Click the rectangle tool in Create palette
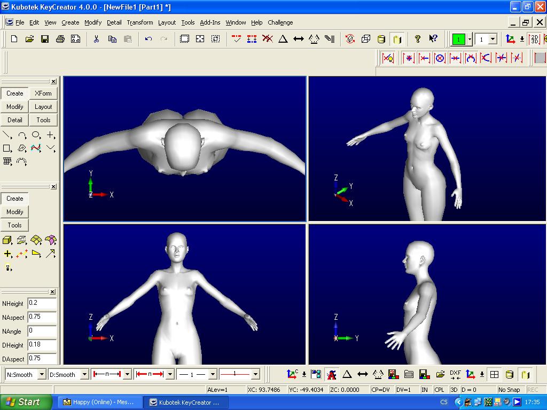The image size is (547, 410). (7, 148)
